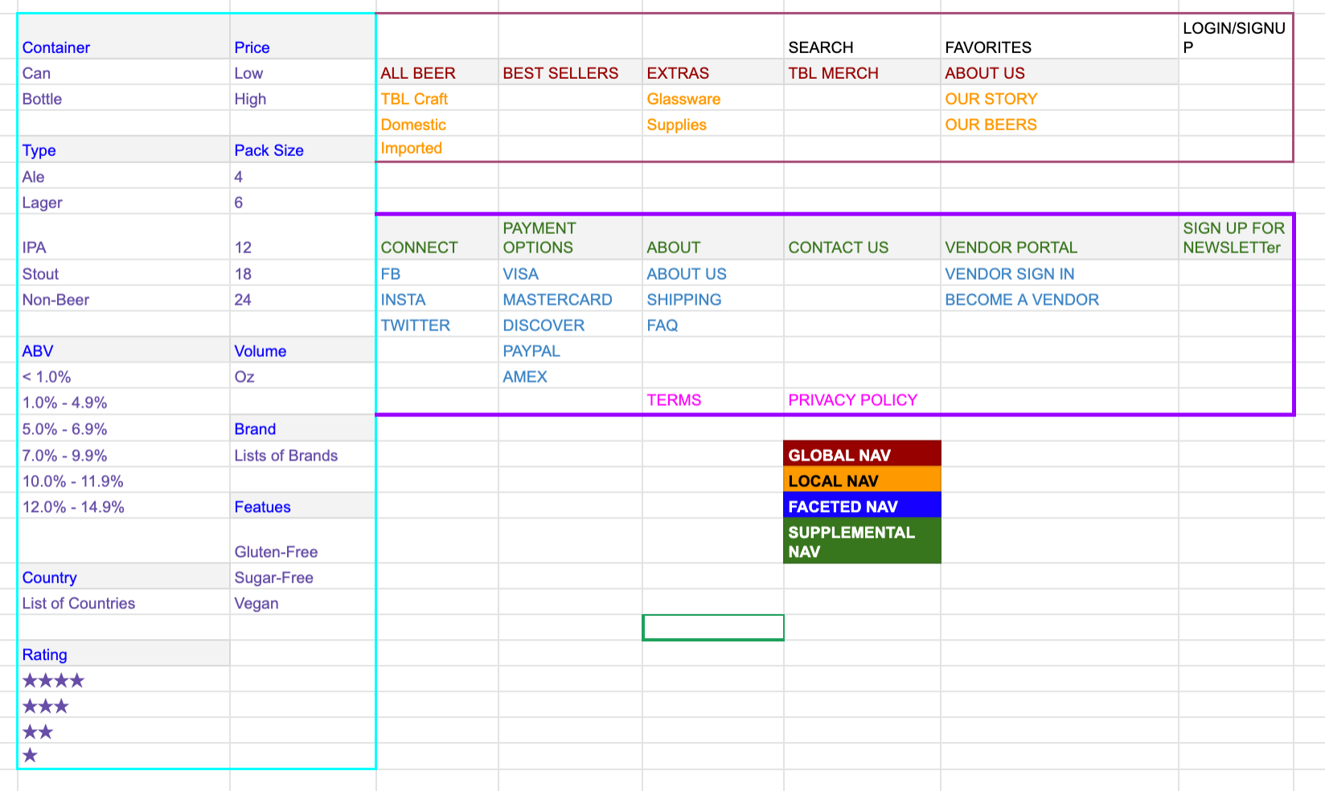Select the 'Can' cell
The image size is (1325, 791).
coord(124,72)
